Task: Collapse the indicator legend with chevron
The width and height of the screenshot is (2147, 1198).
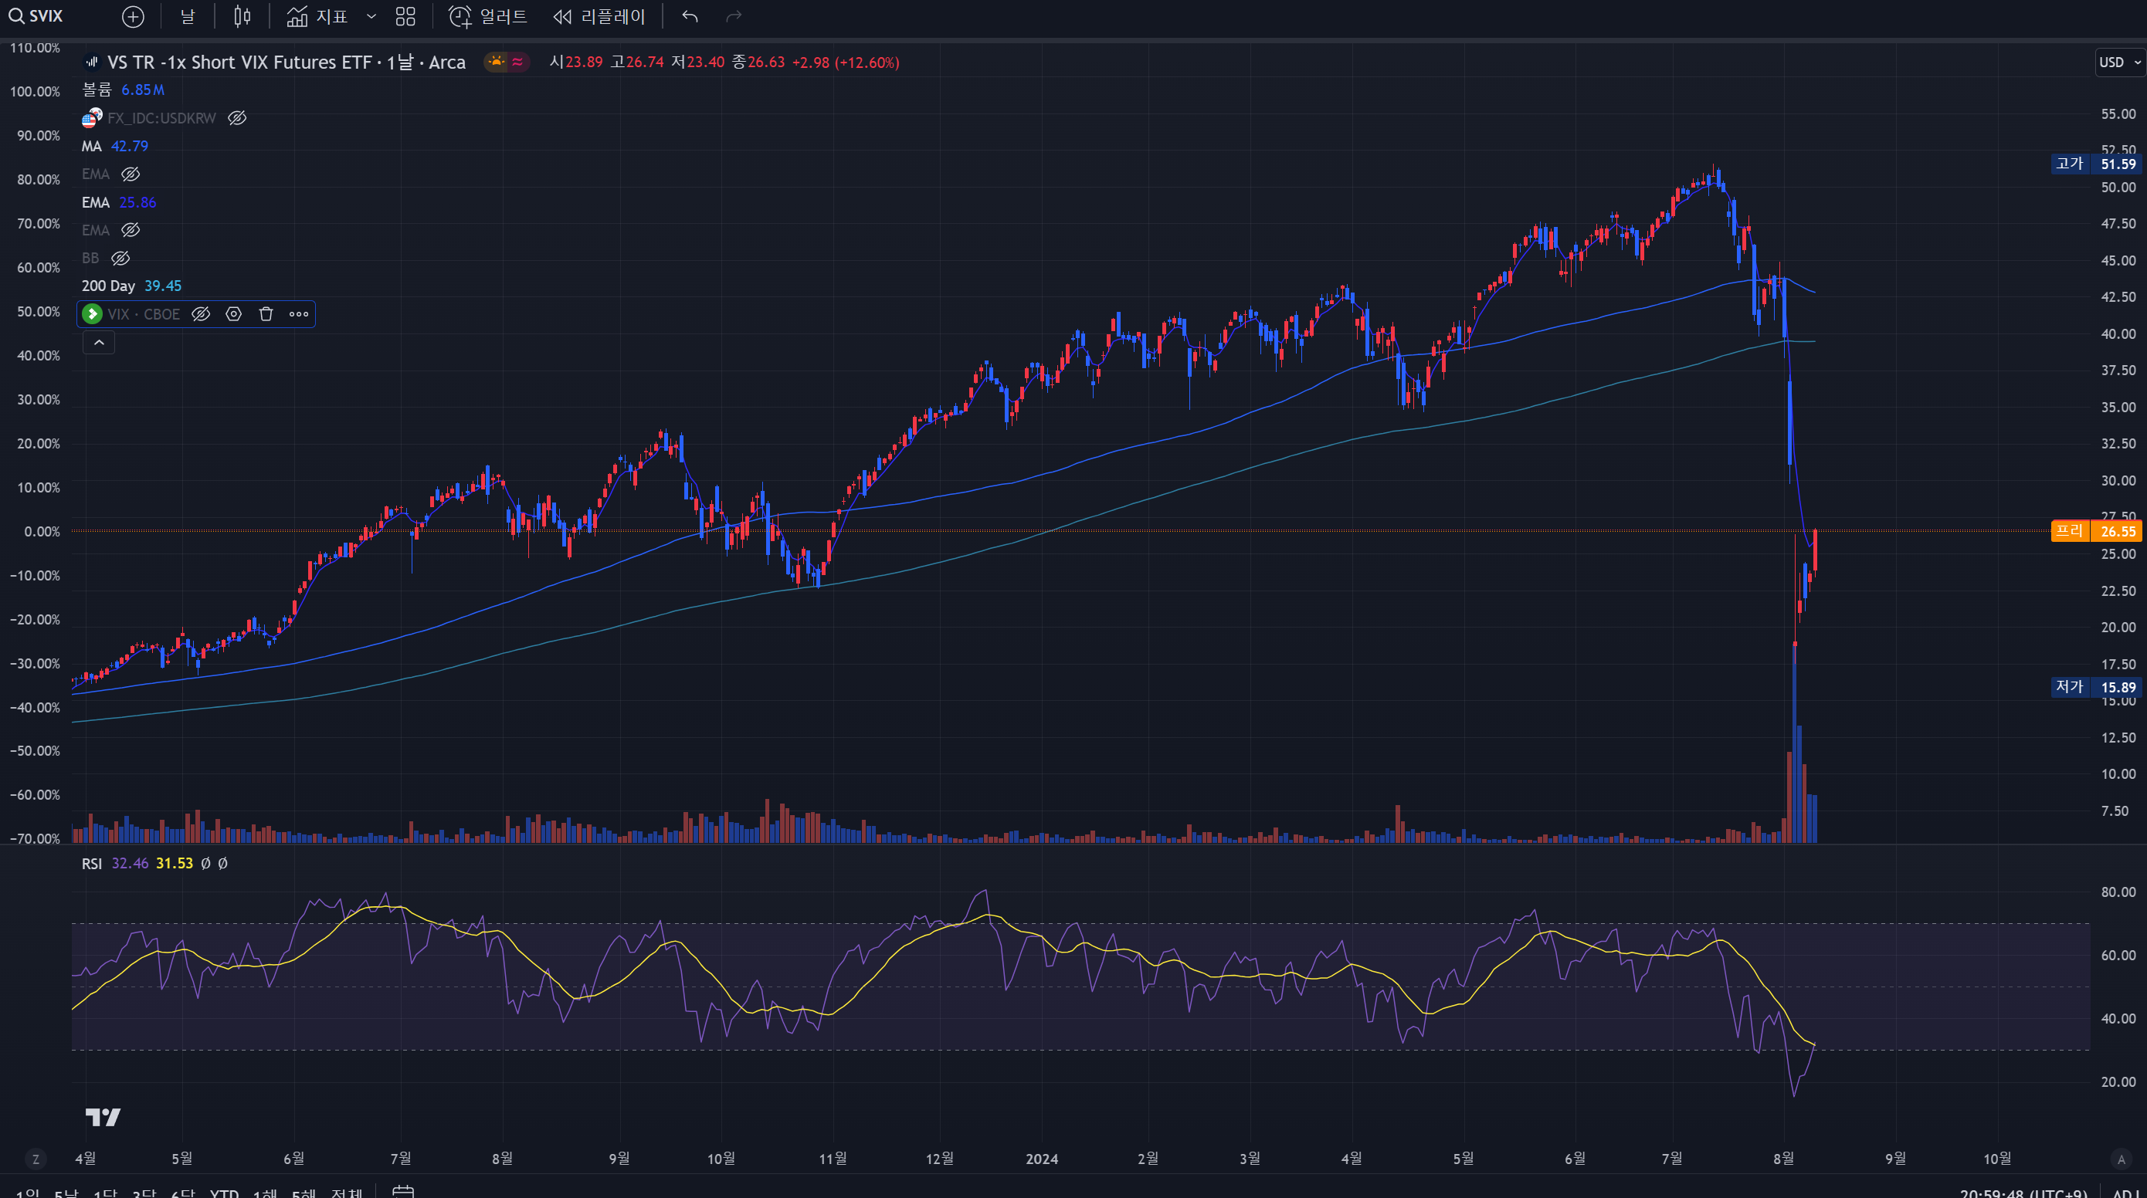Action: [x=98, y=343]
